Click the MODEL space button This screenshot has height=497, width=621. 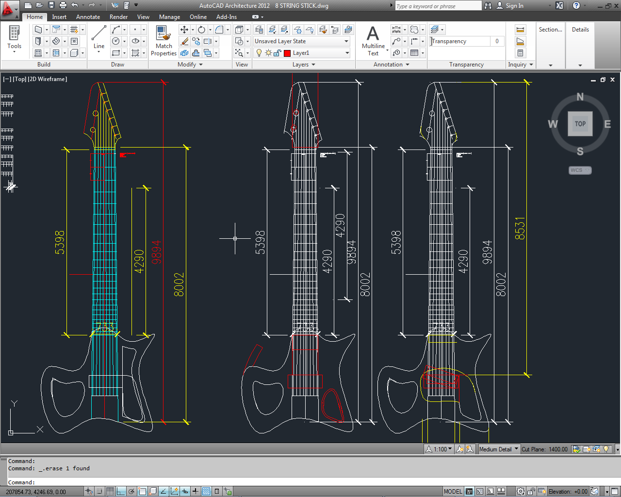click(453, 491)
